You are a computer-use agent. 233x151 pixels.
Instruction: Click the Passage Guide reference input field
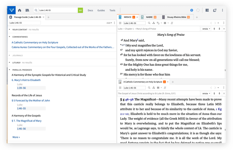pos(25,23)
